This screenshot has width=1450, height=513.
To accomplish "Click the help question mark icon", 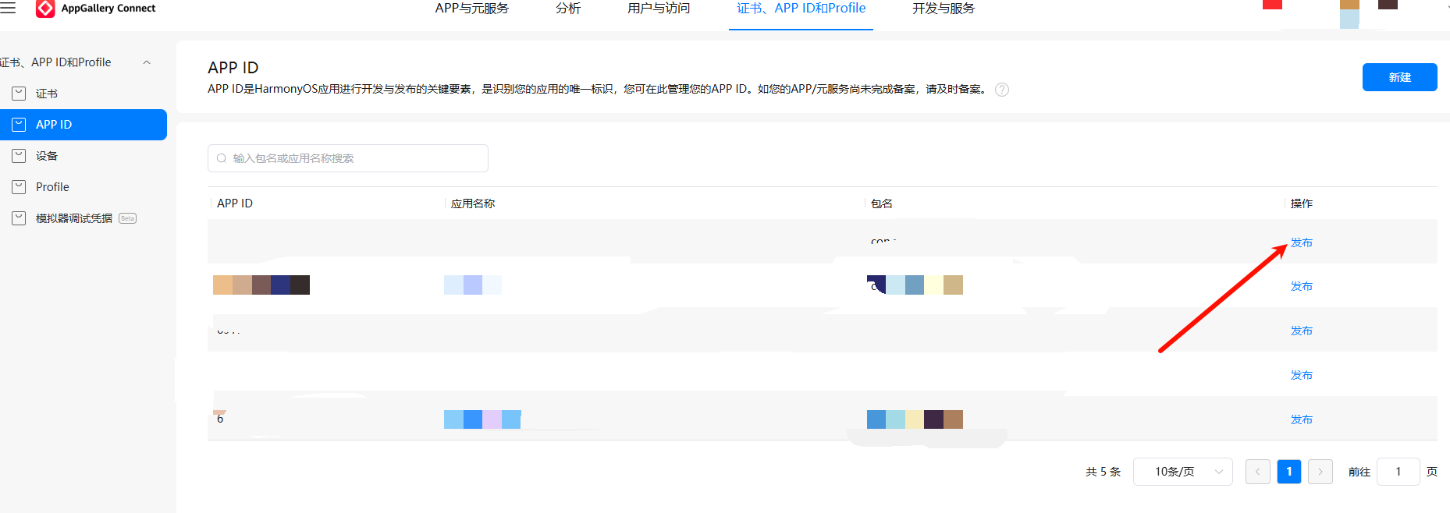I will click(1002, 90).
